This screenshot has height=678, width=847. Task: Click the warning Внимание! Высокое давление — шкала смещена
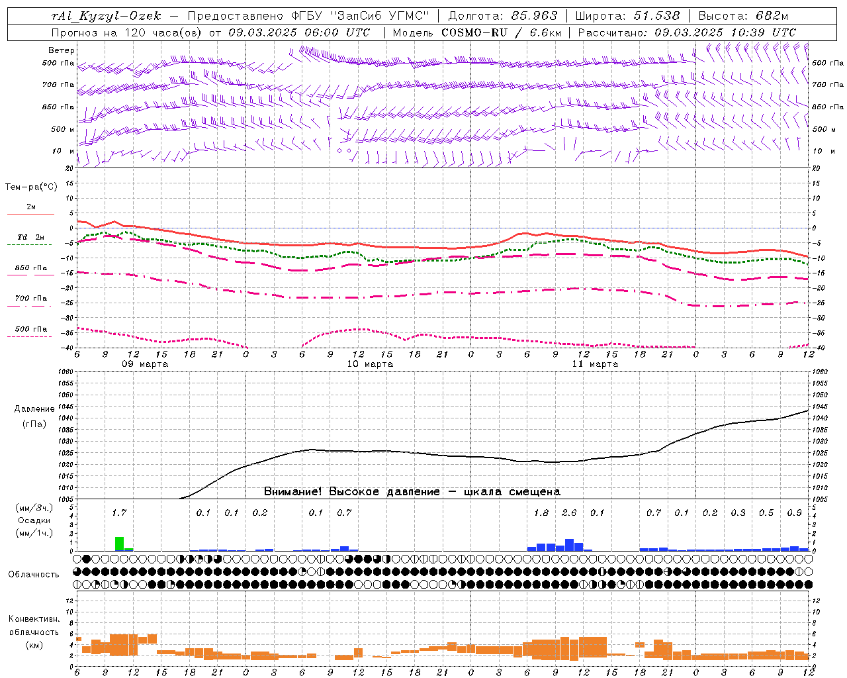pos(412,492)
